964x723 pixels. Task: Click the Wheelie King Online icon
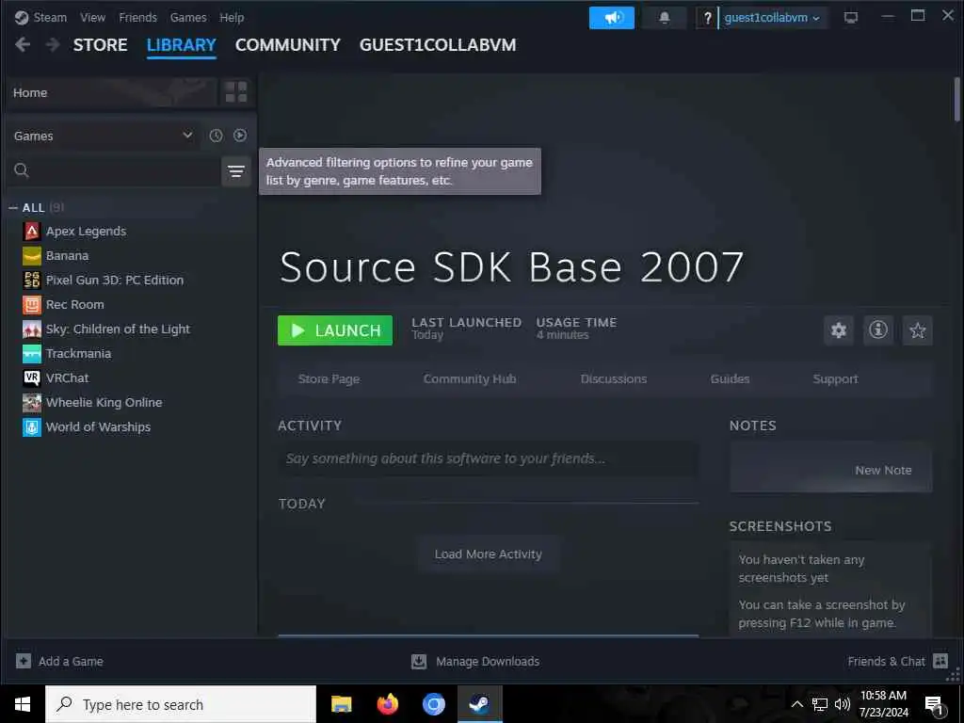(32, 402)
